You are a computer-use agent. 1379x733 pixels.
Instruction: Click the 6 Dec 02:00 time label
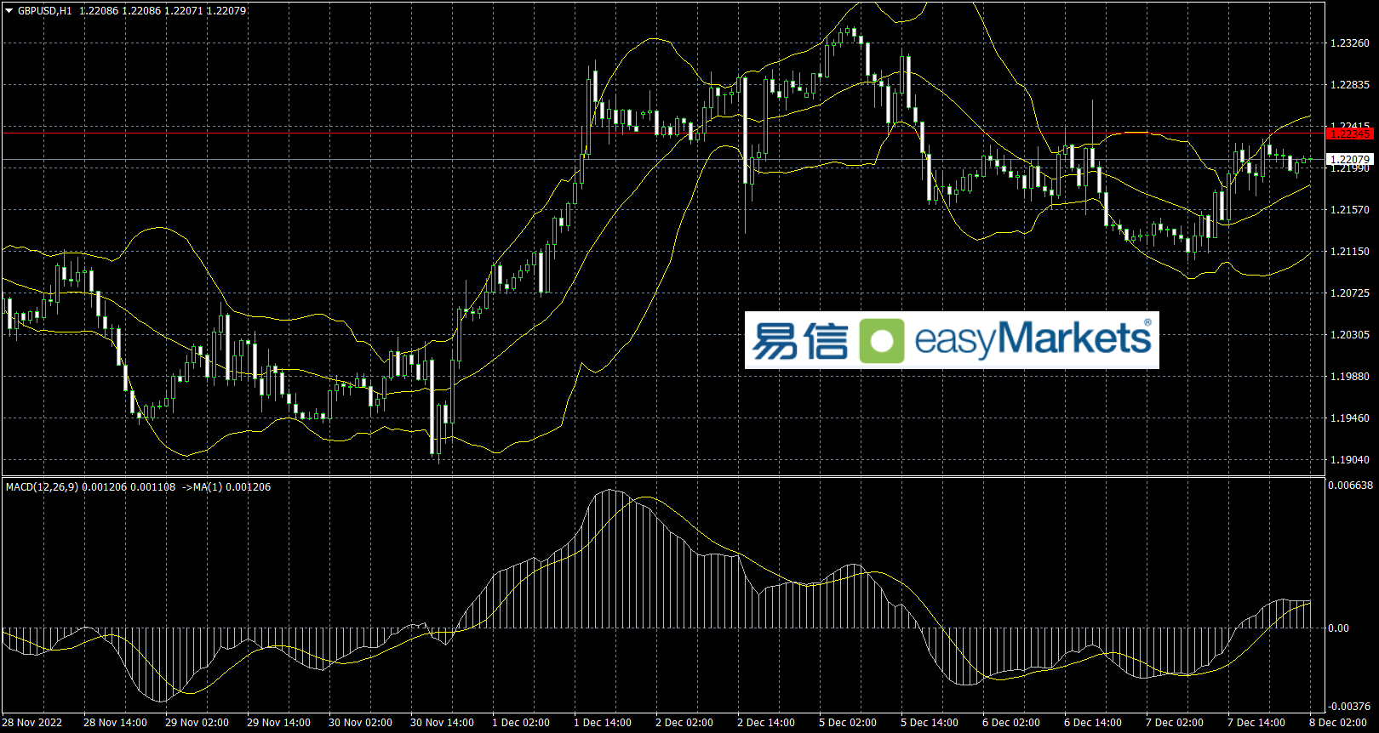point(1011,723)
